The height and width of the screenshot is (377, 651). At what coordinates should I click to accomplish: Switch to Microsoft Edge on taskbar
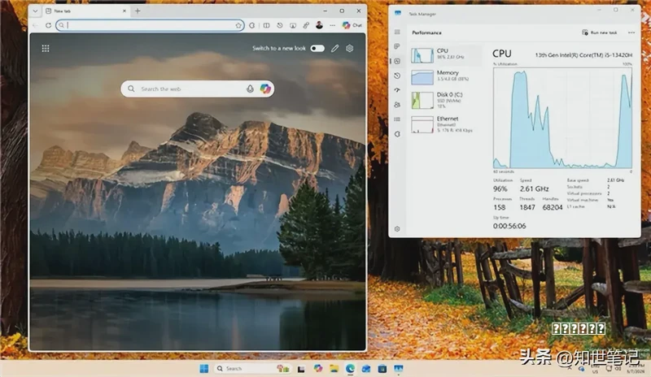pos(350,368)
